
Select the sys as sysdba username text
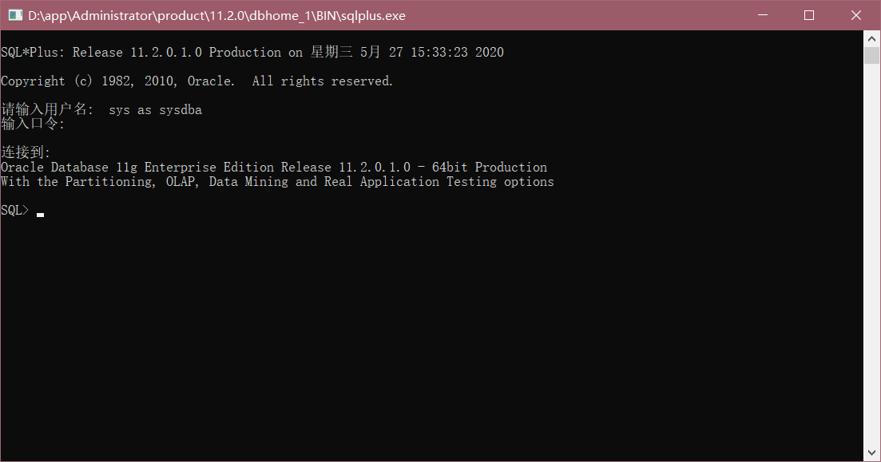tap(156, 109)
